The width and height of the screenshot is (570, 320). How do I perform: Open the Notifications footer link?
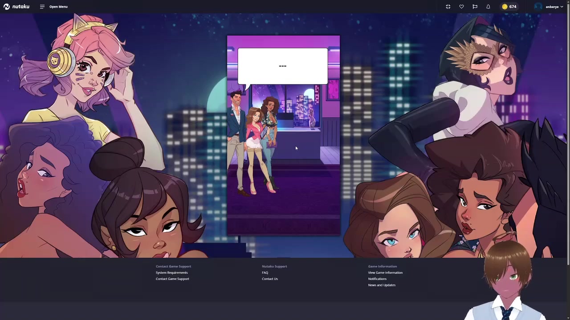click(x=377, y=279)
